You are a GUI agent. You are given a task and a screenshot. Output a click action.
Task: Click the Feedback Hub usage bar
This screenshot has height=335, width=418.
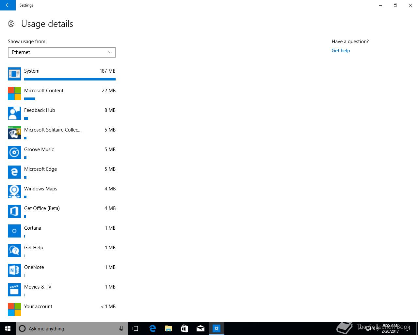tap(26, 118)
